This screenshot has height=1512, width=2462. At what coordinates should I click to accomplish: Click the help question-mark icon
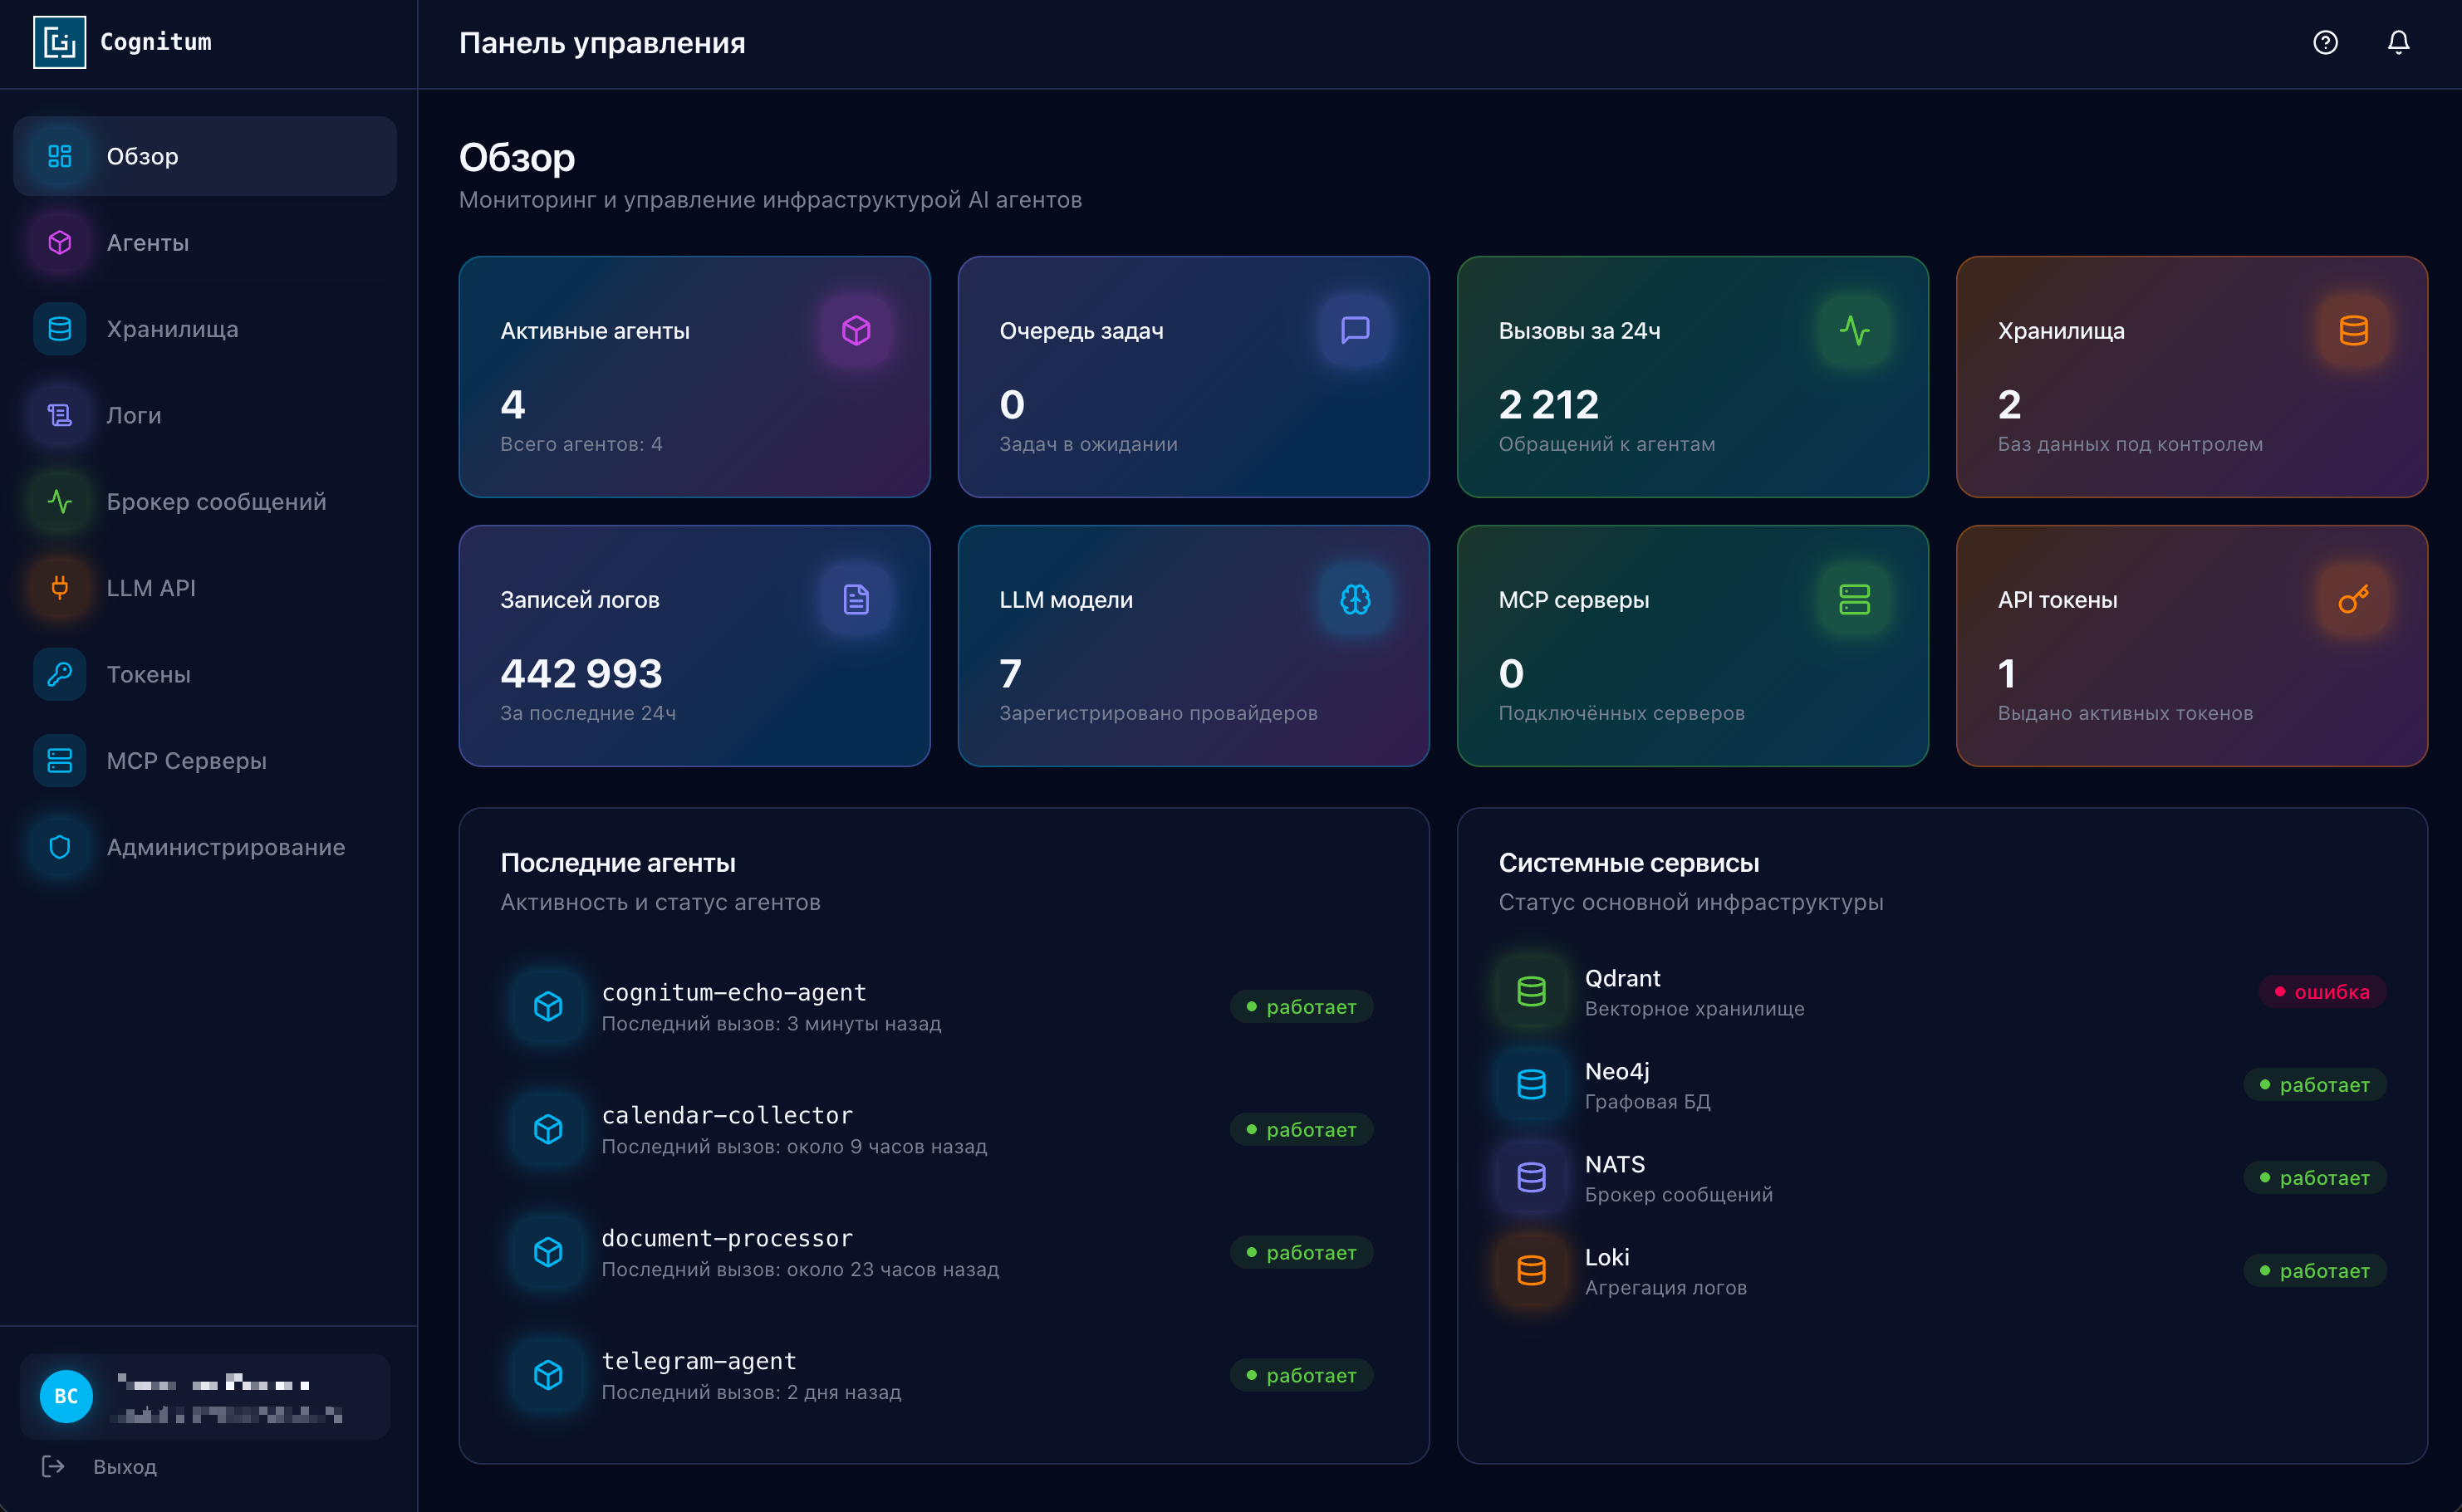coord(2324,43)
